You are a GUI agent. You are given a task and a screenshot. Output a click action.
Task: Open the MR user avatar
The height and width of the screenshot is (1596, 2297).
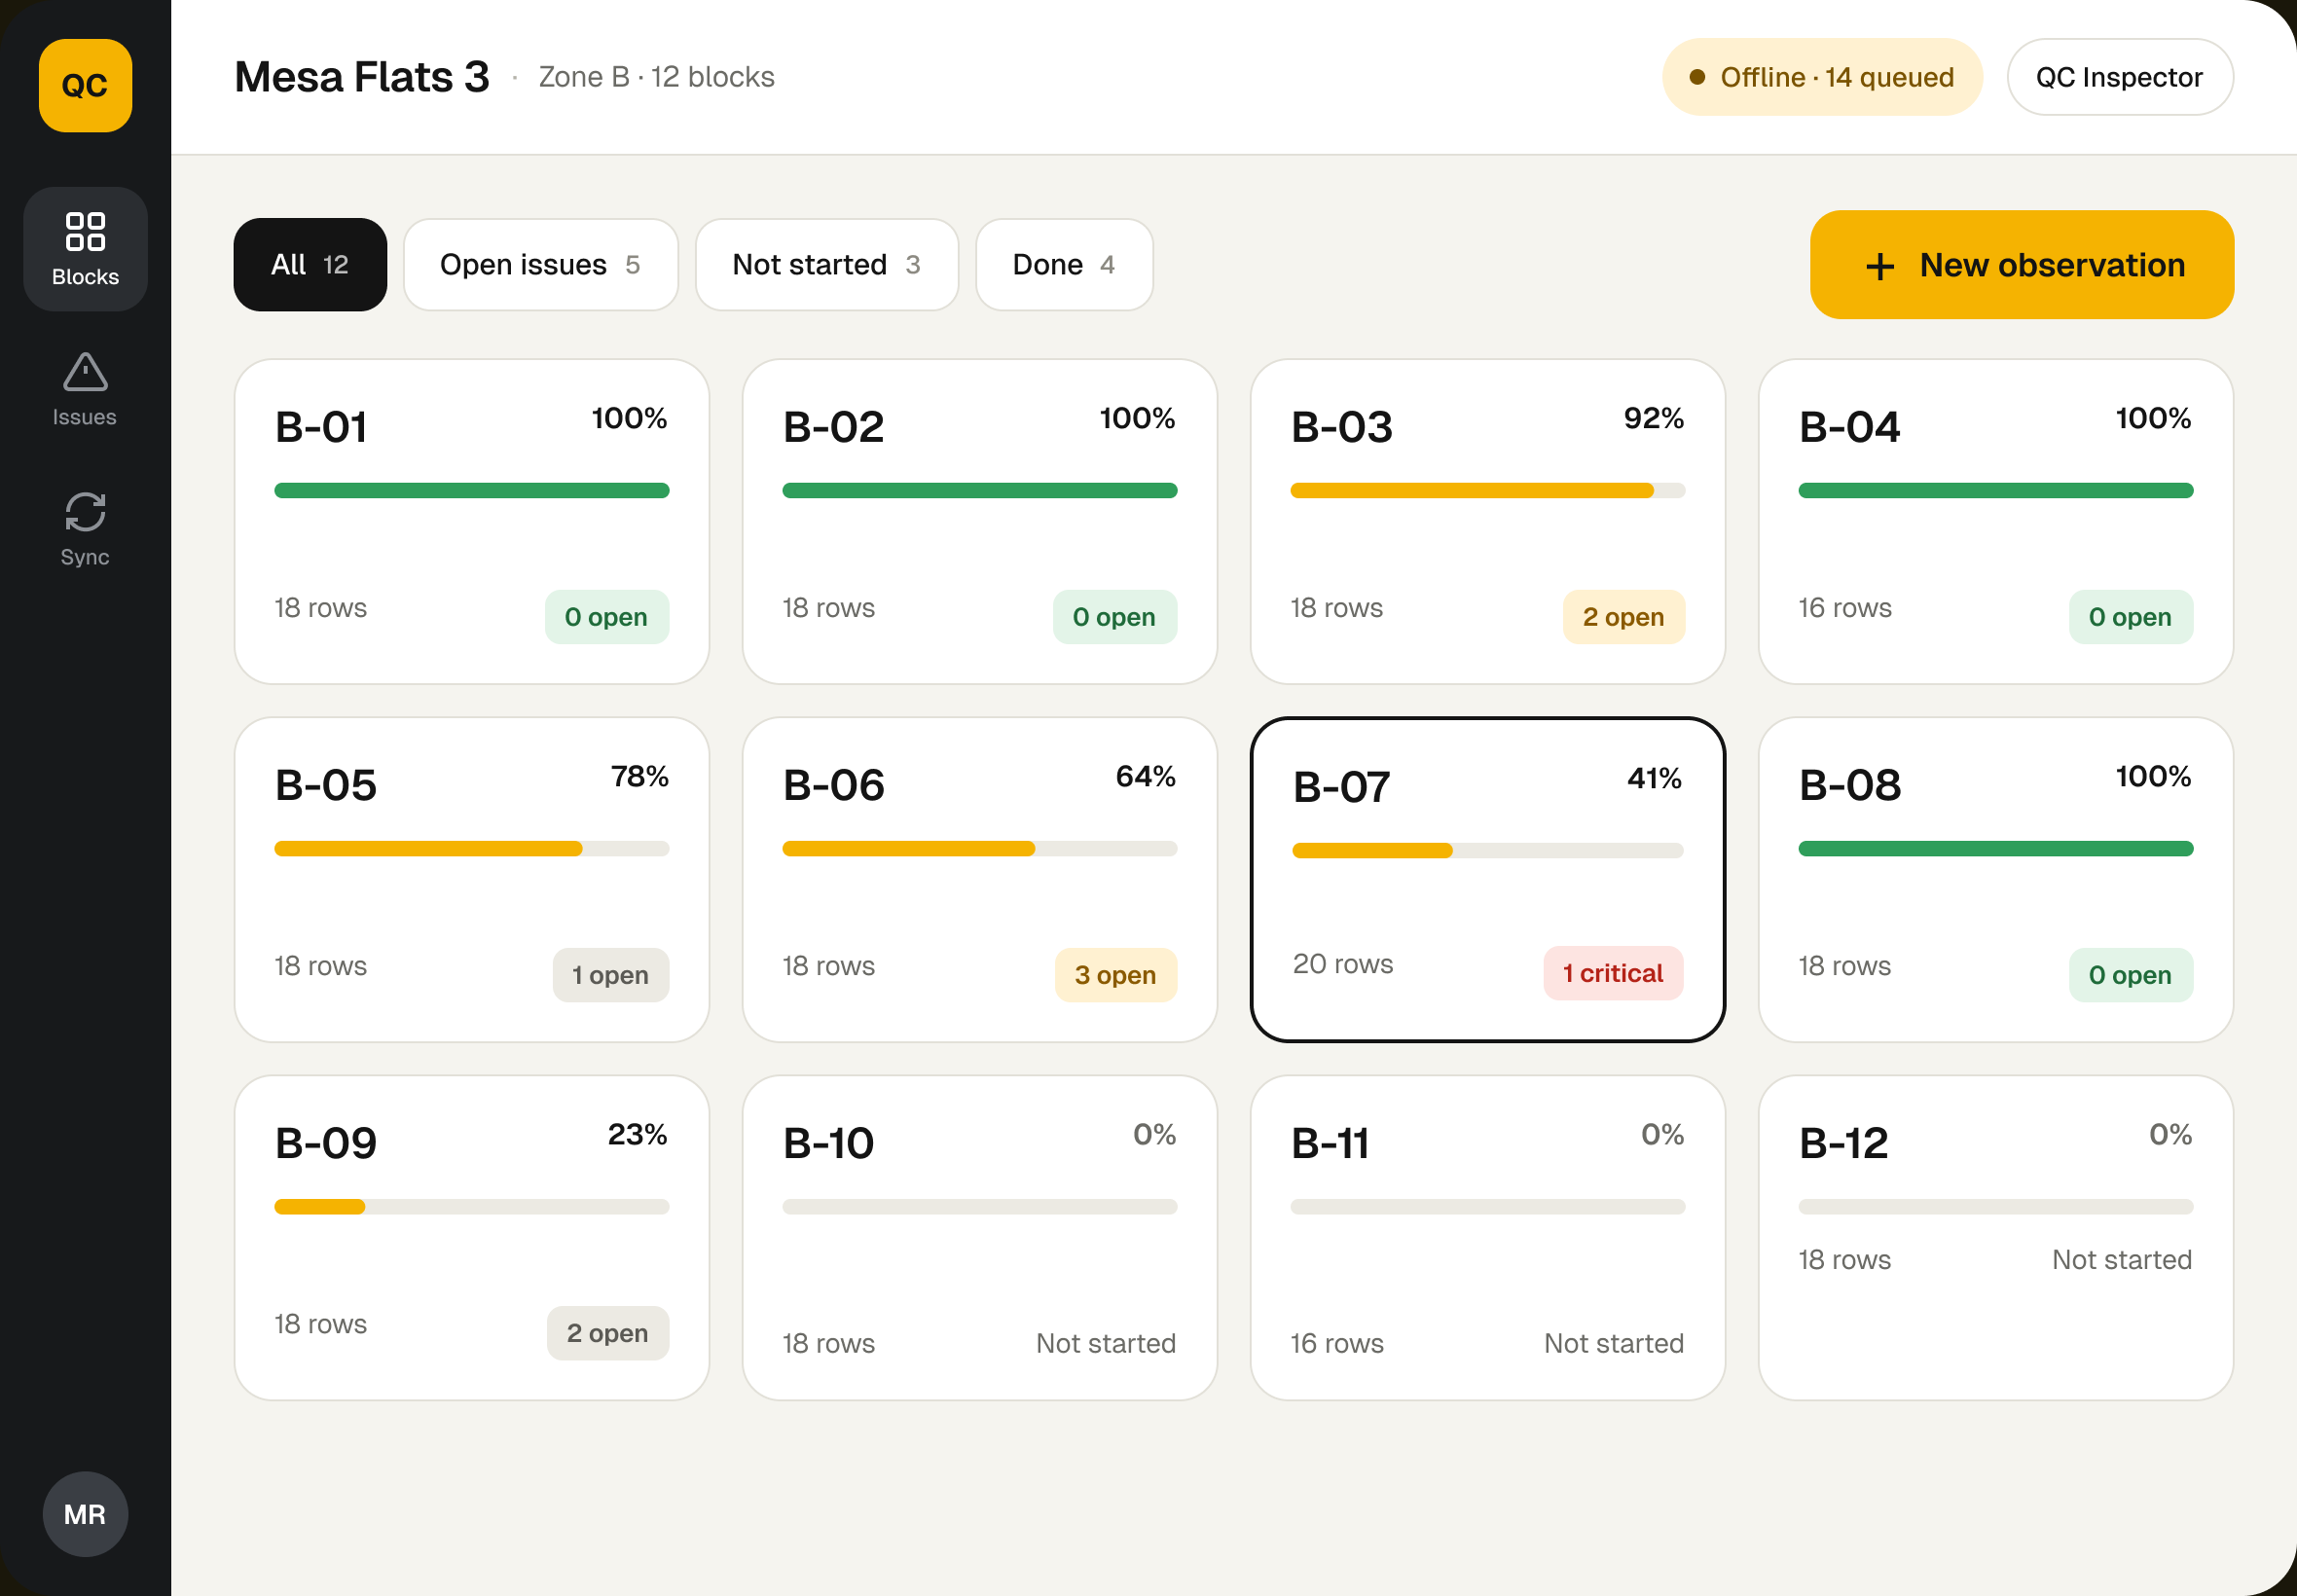click(85, 1514)
